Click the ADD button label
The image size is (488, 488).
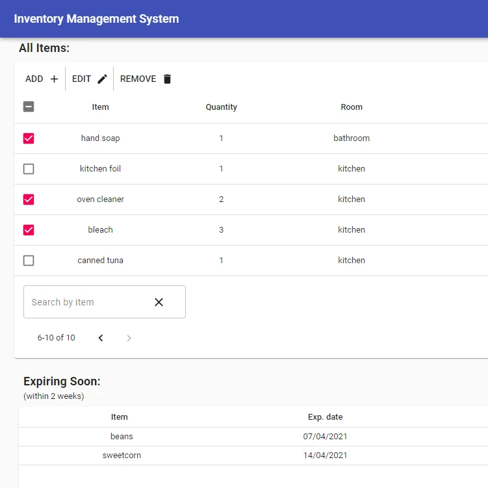tap(34, 79)
